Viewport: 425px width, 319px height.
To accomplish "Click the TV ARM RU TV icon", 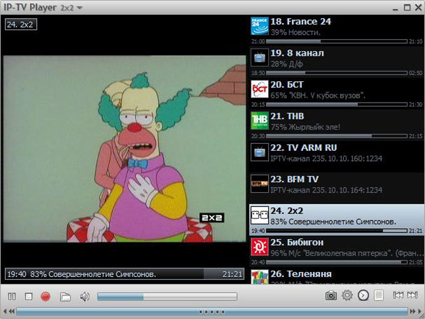I will pos(259,152).
